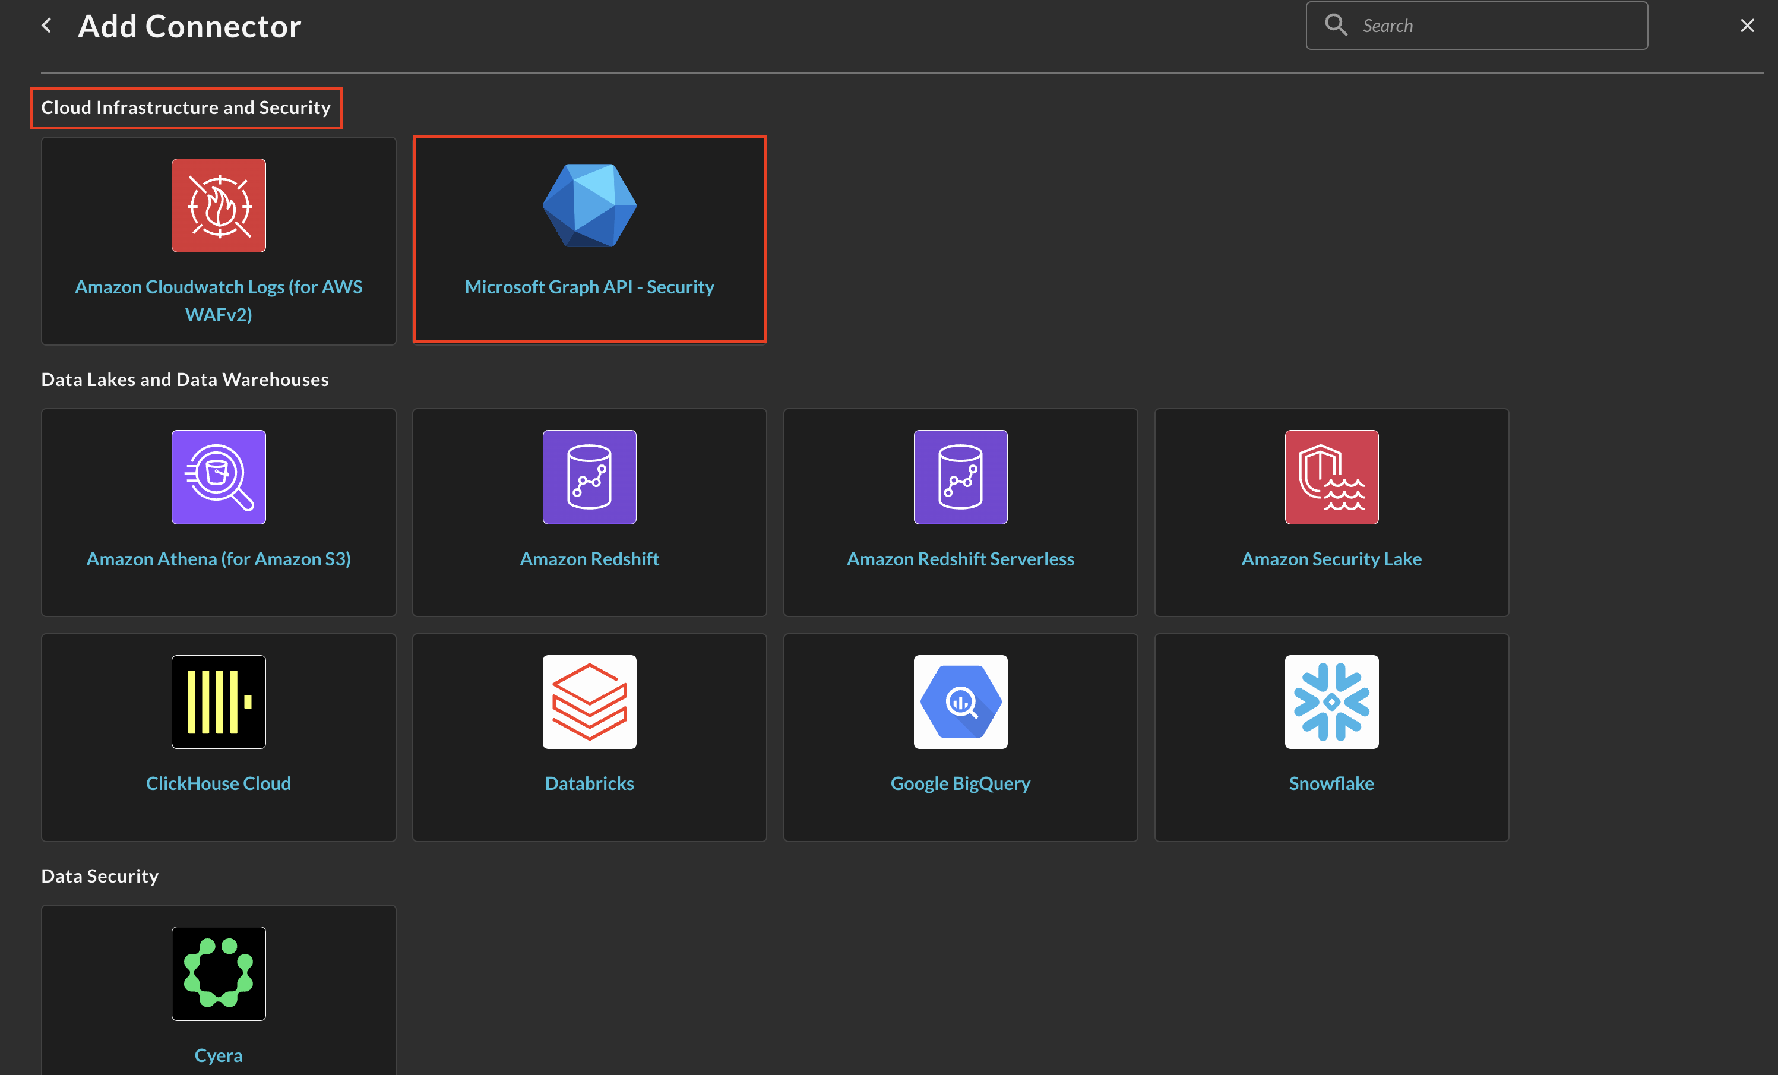Click the Search input field
Image resolution: width=1778 pixels, height=1075 pixels.
click(x=1476, y=26)
